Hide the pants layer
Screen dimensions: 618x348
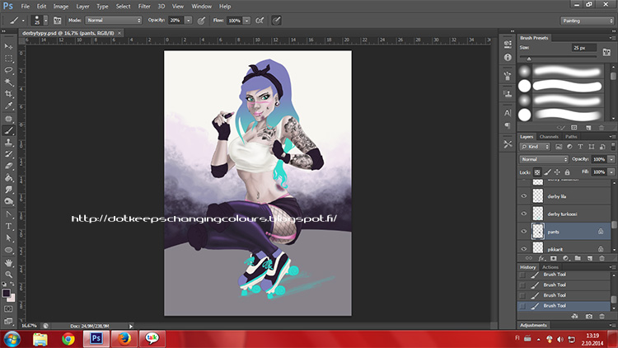524,232
